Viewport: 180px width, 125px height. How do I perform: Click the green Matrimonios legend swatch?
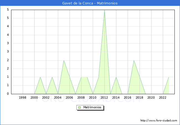click(x=79, y=107)
